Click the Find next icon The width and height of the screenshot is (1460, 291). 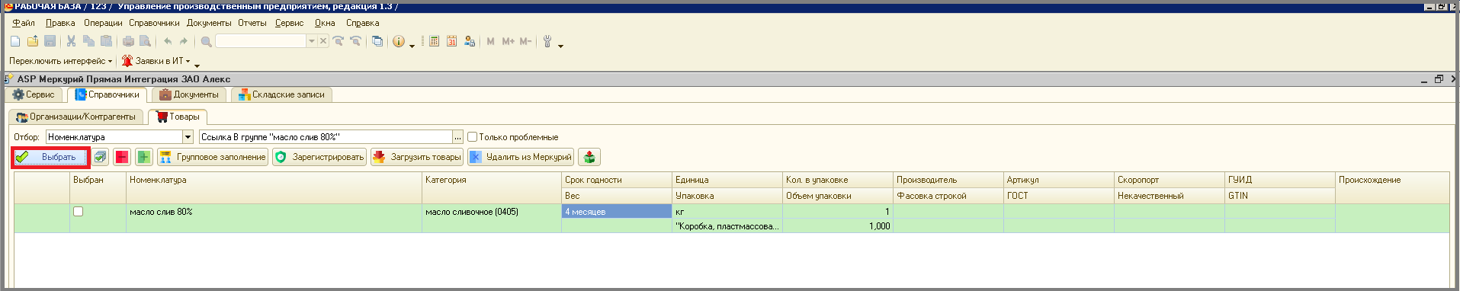coord(339,41)
